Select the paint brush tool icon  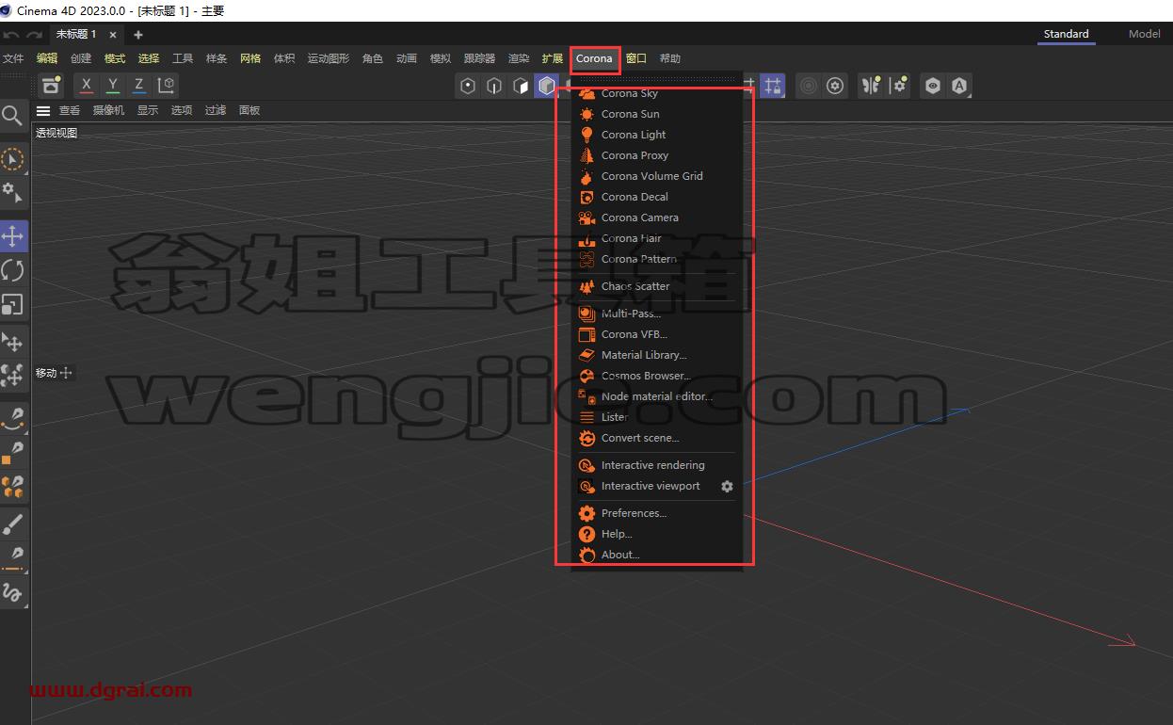(13, 524)
